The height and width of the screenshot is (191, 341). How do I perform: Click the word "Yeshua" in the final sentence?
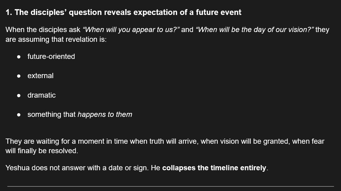click(x=17, y=168)
